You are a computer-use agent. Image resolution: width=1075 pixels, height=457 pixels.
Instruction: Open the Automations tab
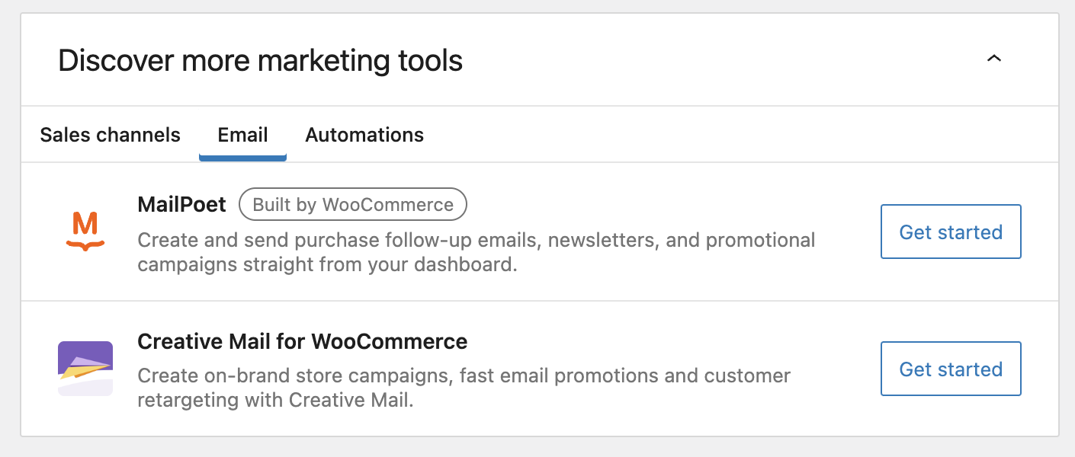[x=364, y=135]
